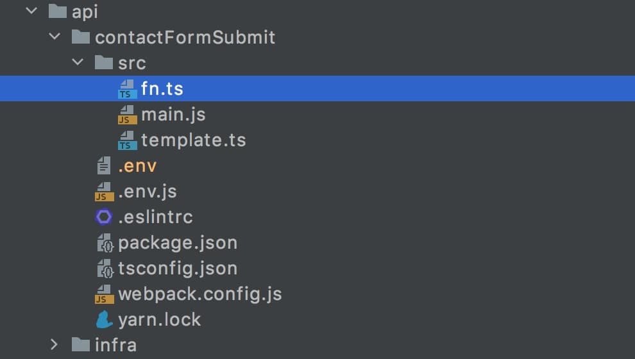Click the JSON icon beside package.json
Viewport: 635px width, 359px height.
click(x=105, y=243)
